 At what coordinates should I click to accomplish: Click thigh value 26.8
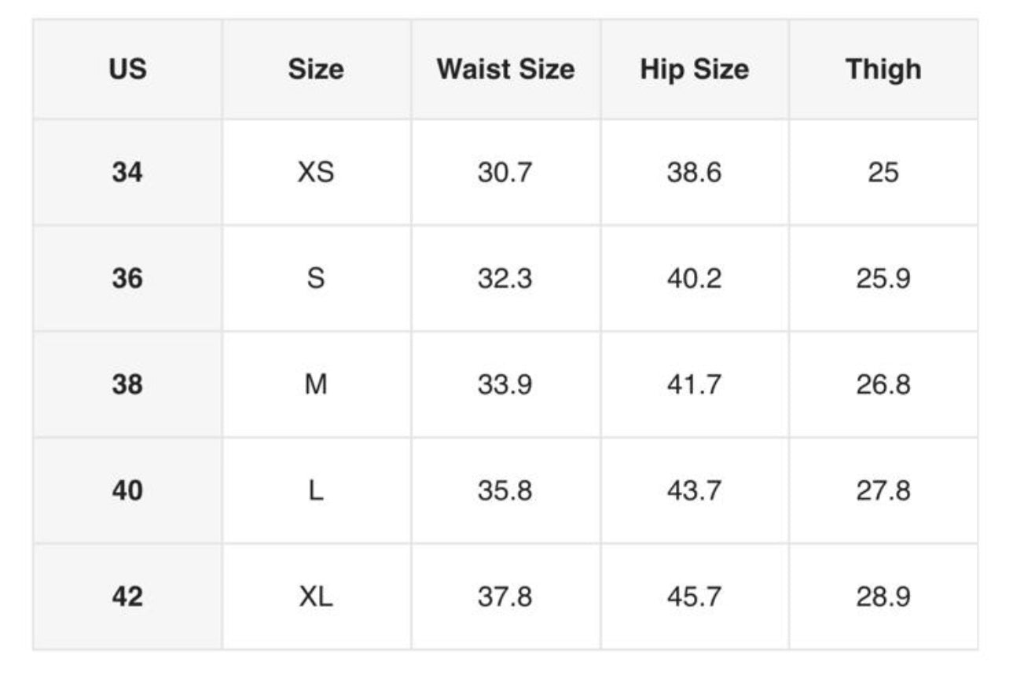(x=883, y=384)
